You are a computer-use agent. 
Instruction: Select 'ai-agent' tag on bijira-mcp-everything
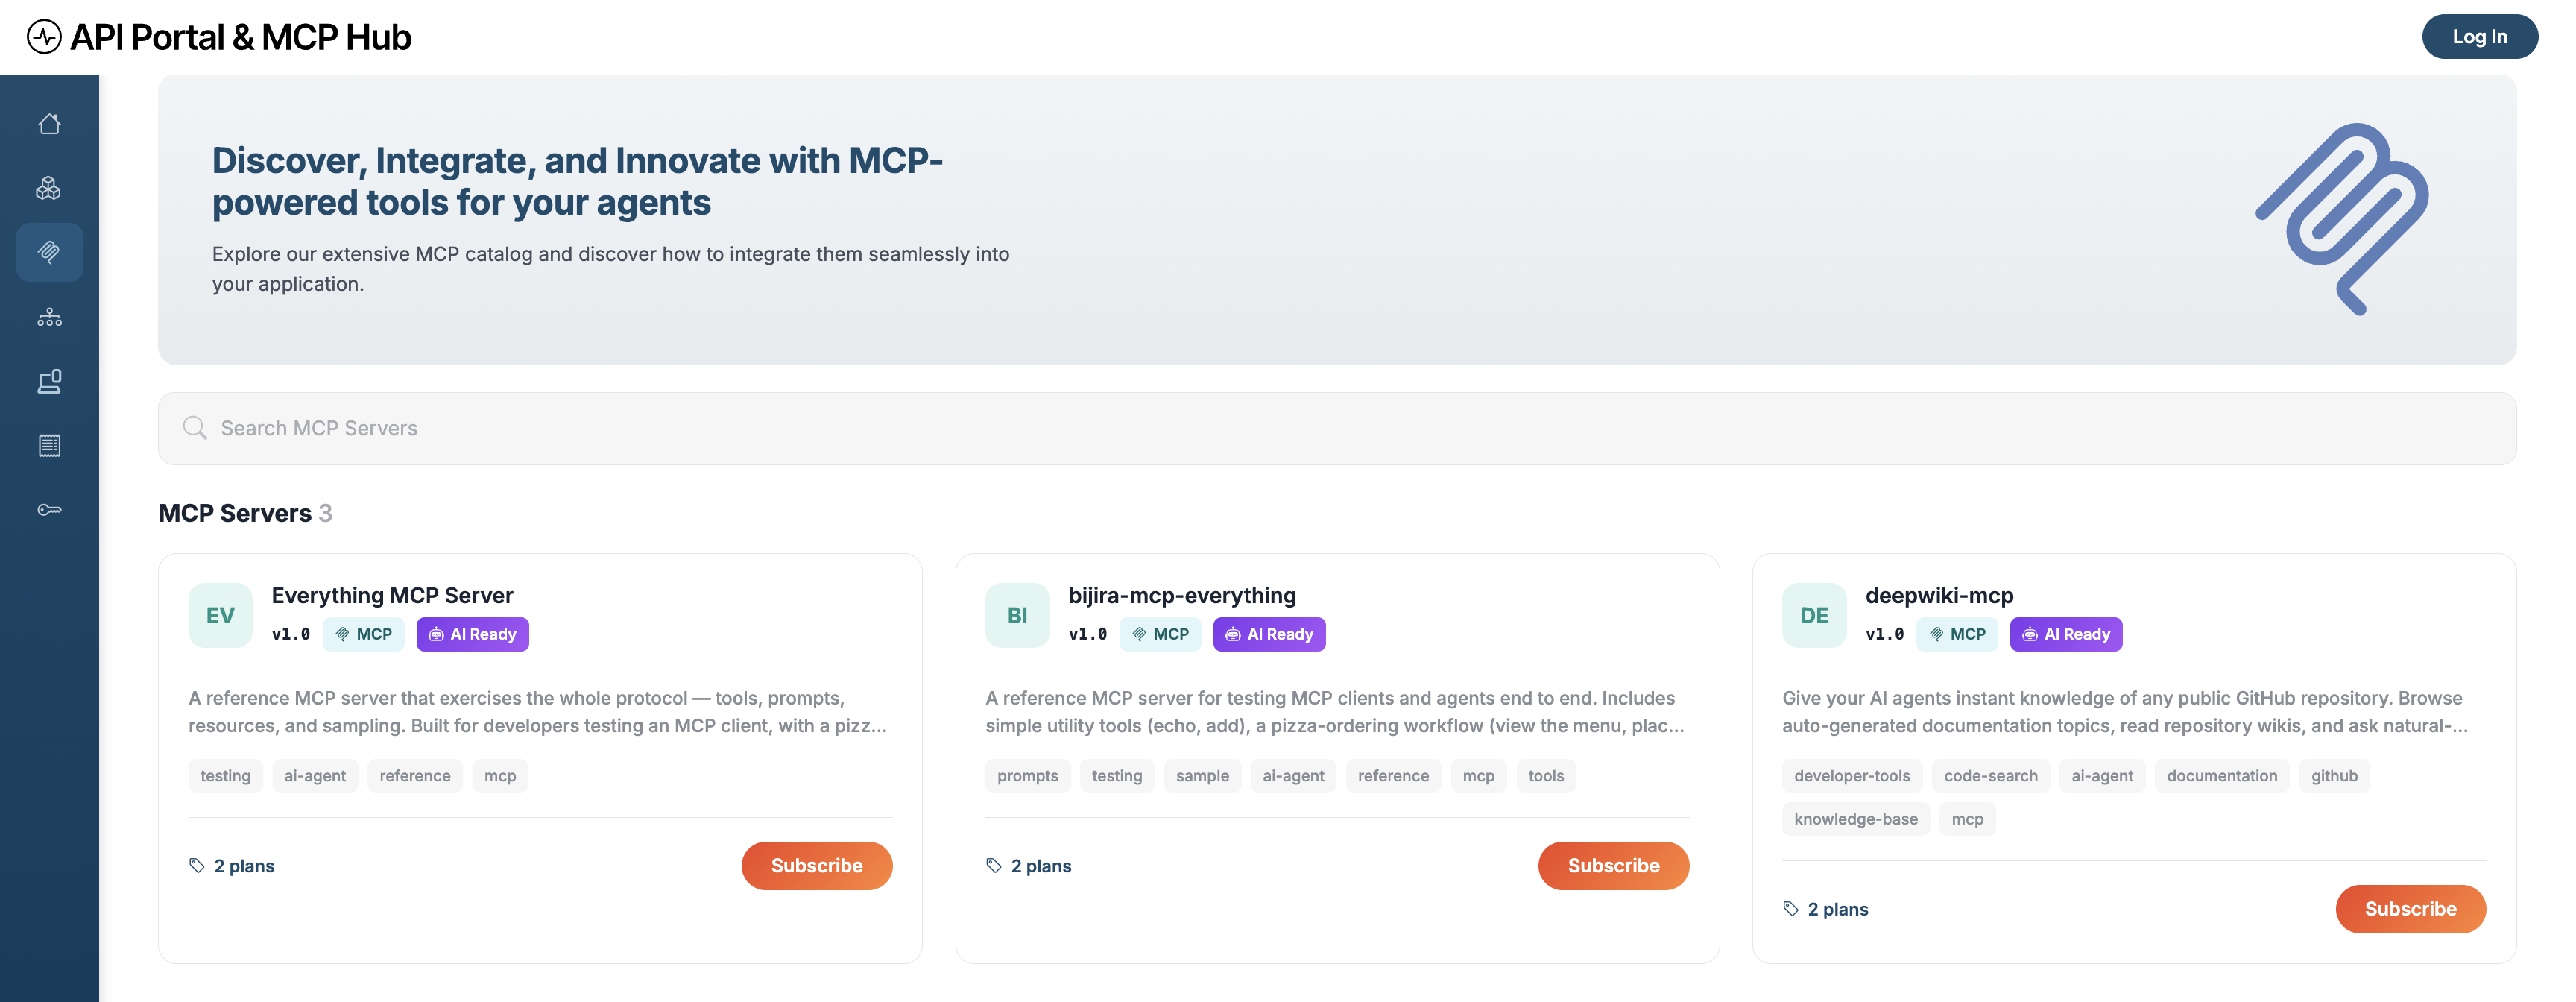1293,775
